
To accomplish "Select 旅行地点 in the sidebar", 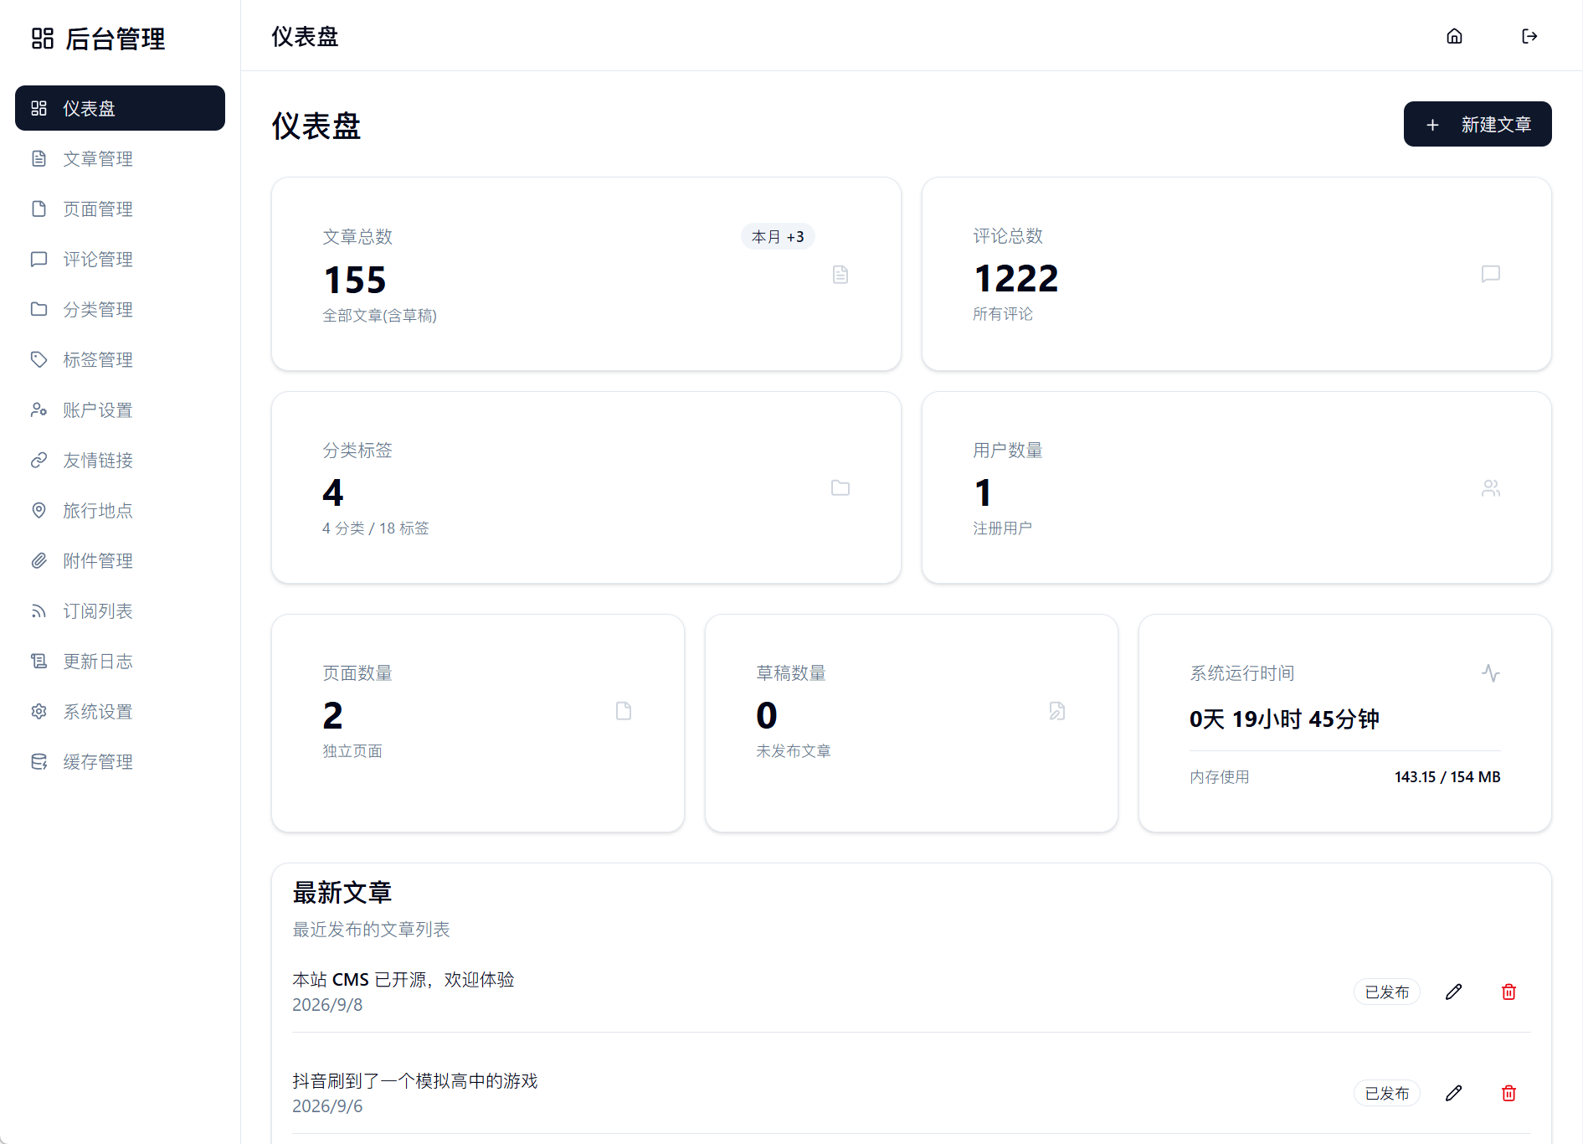I will [x=120, y=510].
